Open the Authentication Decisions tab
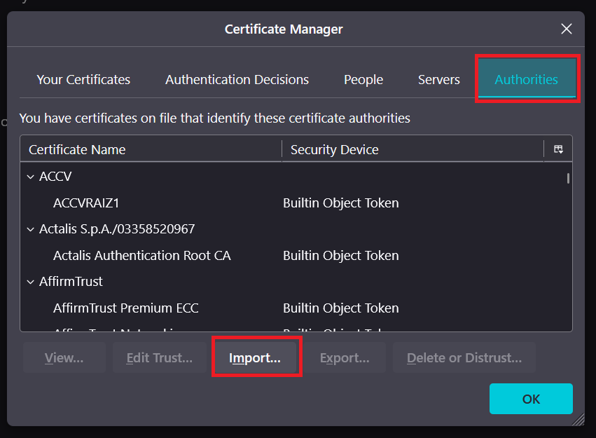The image size is (596, 438). pyautogui.click(x=237, y=80)
